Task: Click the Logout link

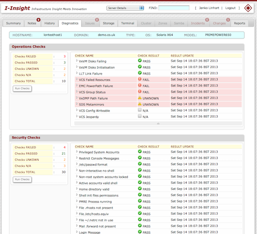Action: click(230, 8)
